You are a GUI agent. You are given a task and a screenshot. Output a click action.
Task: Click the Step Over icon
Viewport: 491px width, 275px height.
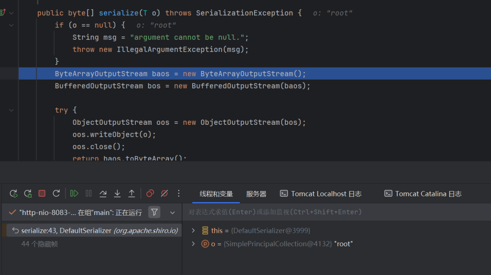coord(103,193)
